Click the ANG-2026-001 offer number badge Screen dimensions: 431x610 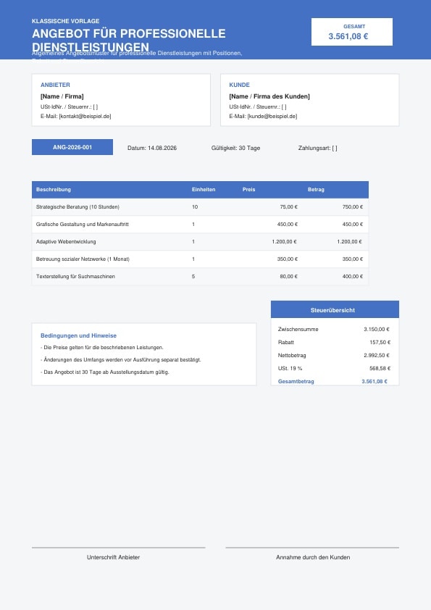72,147
